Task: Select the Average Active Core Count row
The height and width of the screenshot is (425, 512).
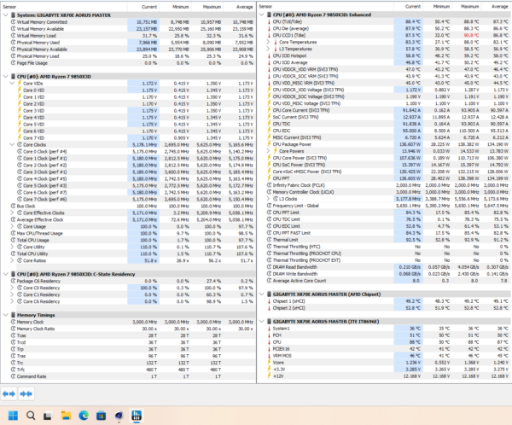Action: [384, 281]
